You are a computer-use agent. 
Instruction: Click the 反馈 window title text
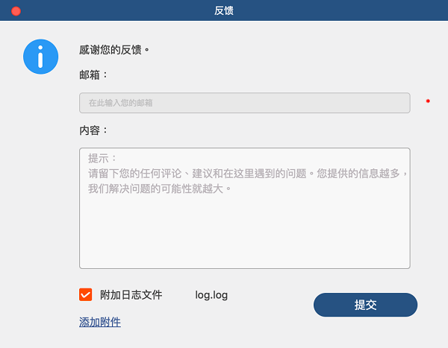tap(224, 10)
